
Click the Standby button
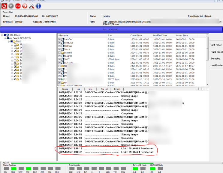tap(215, 58)
